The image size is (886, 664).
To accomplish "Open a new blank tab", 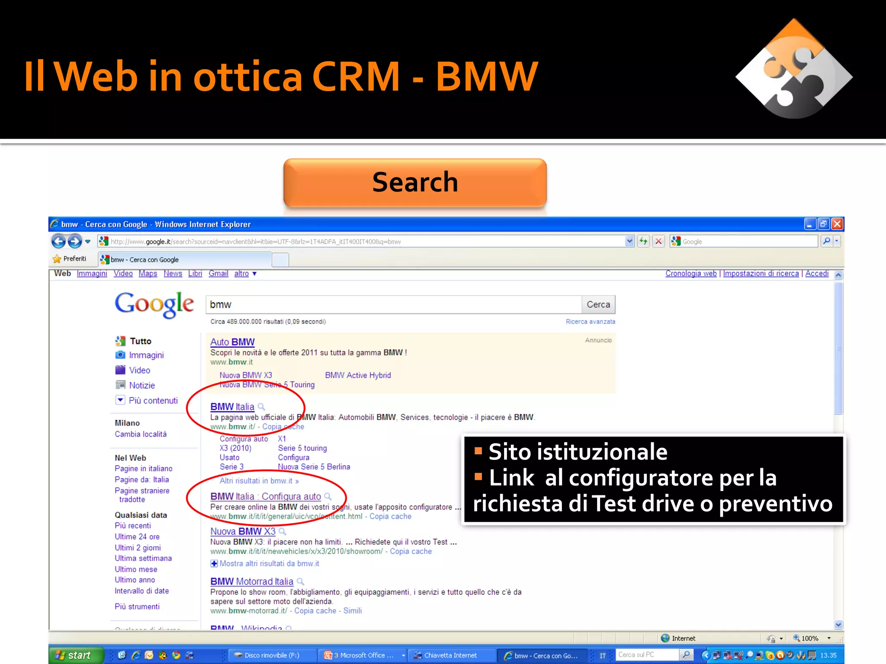I will coord(280,260).
